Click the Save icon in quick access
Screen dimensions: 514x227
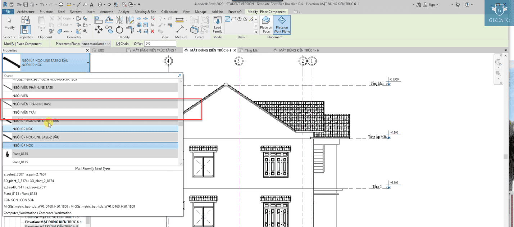26,5
